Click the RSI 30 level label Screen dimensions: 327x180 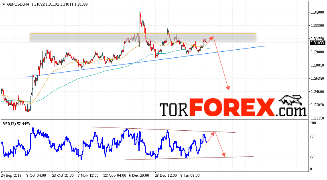coord(312,156)
